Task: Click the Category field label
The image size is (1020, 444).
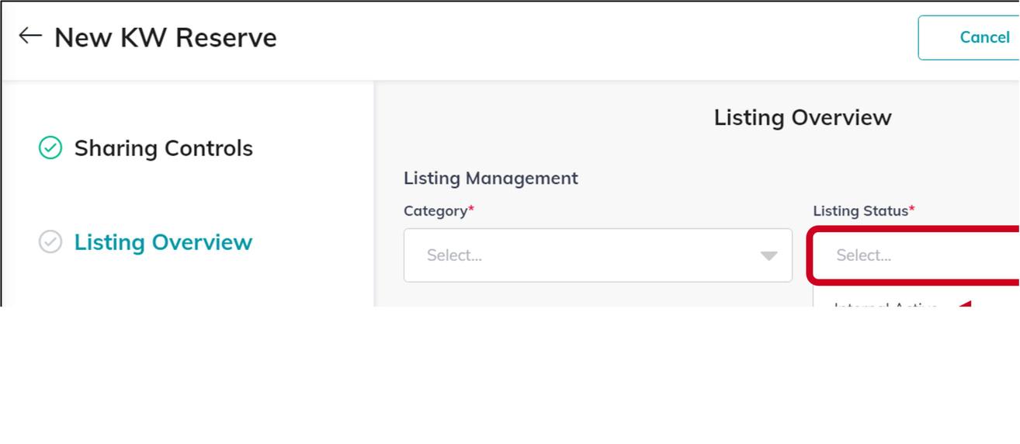Action: [435, 211]
